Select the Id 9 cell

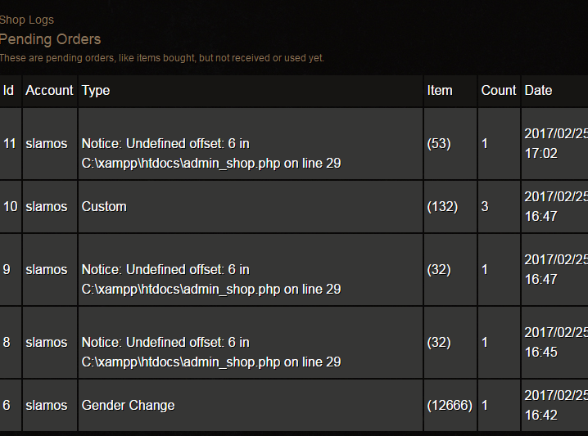(x=11, y=270)
